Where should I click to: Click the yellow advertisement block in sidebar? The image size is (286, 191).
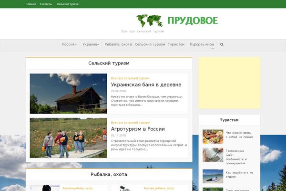coord(229,83)
